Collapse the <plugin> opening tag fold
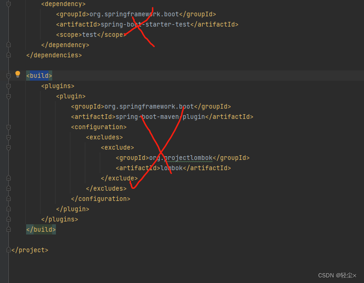 pyautogui.click(x=8, y=97)
